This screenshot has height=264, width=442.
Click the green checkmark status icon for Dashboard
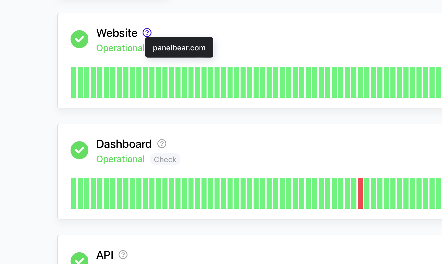coord(79,150)
